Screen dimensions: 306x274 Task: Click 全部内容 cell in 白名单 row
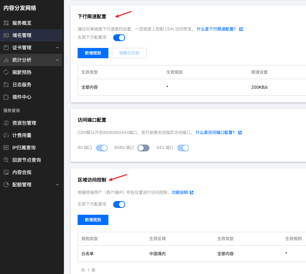pyautogui.click(x=225, y=254)
